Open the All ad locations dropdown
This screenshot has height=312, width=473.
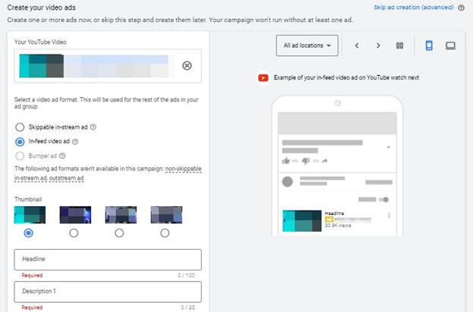(x=307, y=46)
